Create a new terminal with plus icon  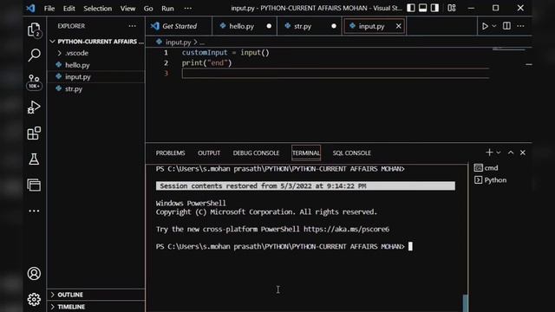(x=489, y=153)
